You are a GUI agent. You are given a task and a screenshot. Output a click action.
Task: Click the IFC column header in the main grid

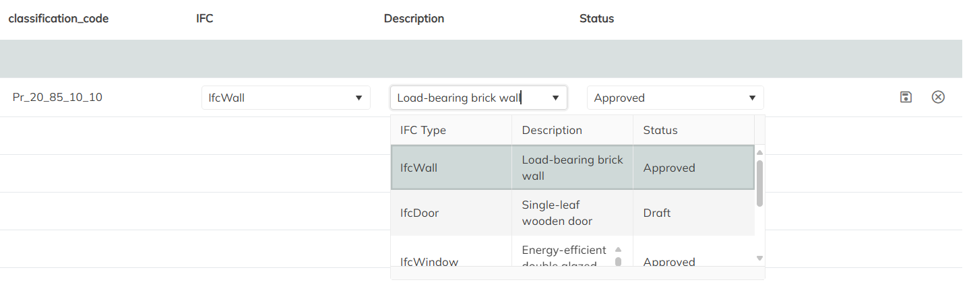coord(205,19)
